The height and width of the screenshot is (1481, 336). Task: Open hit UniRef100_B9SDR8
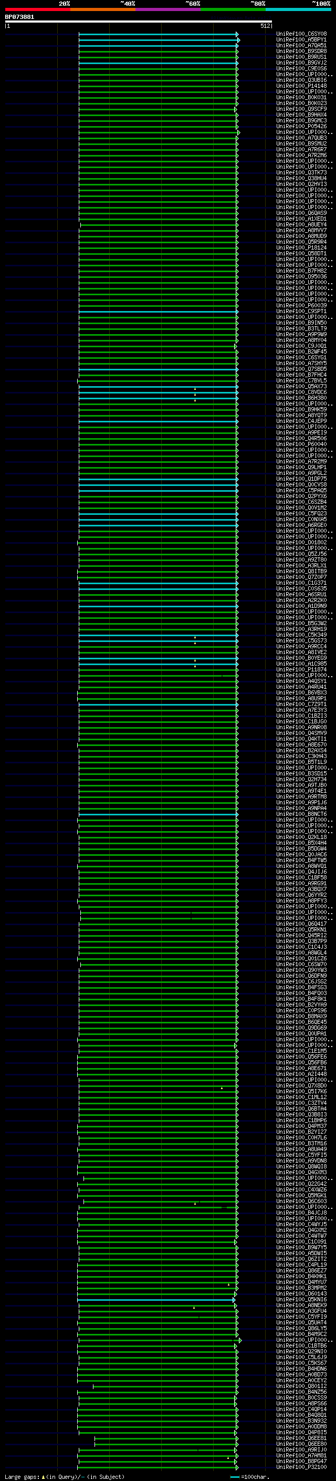click(301, 51)
